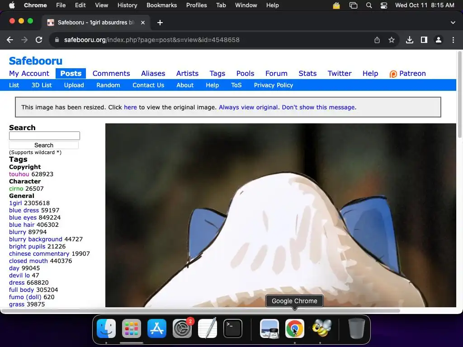Select the Safebooru browser tab
The height and width of the screenshot is (347, 463).
click(x=96, y=23)
